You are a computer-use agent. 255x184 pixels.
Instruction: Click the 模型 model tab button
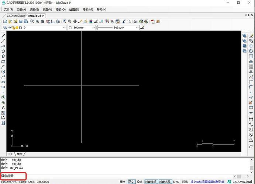(20, 154)
